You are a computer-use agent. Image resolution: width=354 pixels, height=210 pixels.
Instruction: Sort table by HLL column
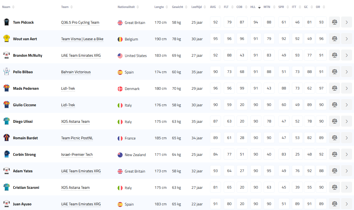253,7
